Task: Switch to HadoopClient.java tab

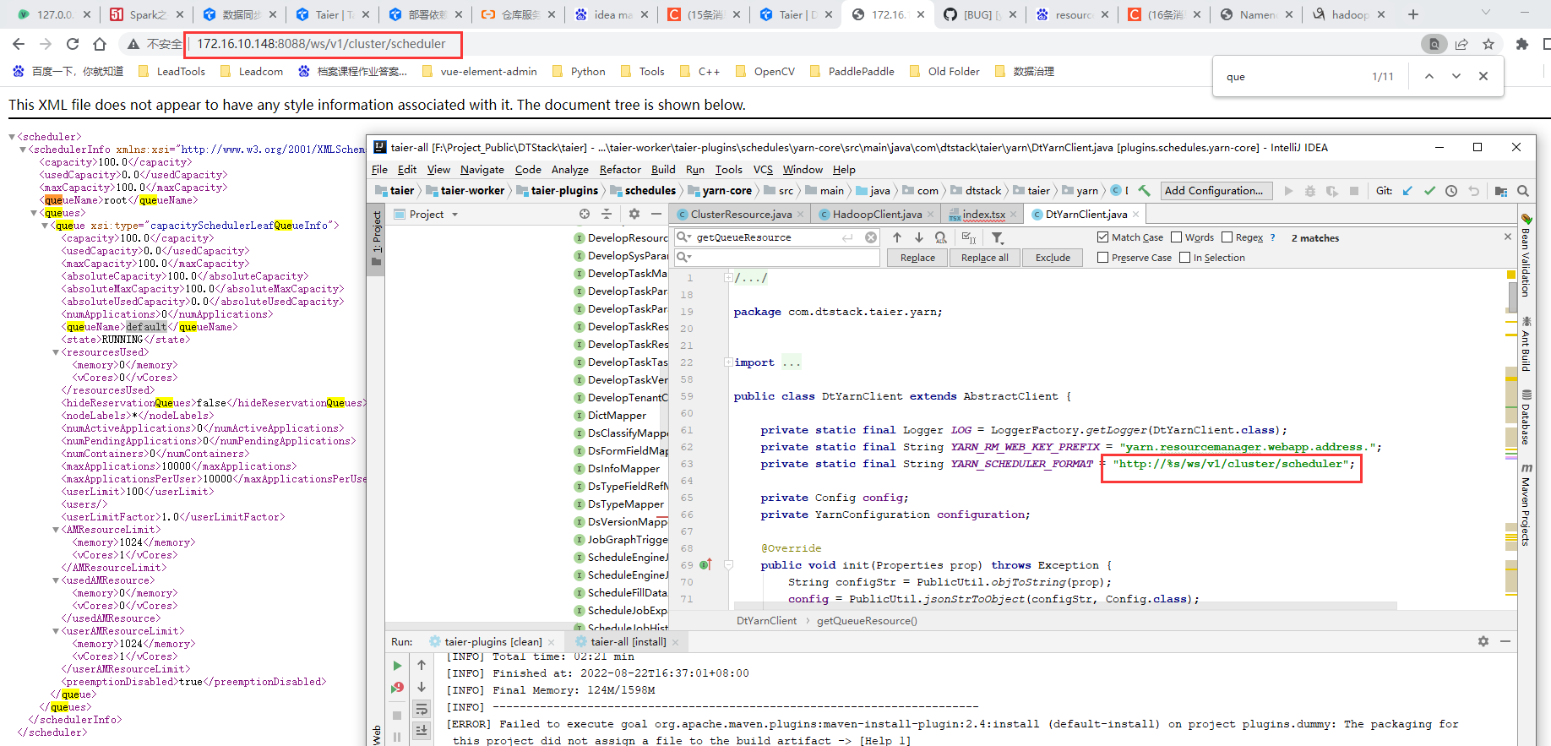Action: pos(878,215)
